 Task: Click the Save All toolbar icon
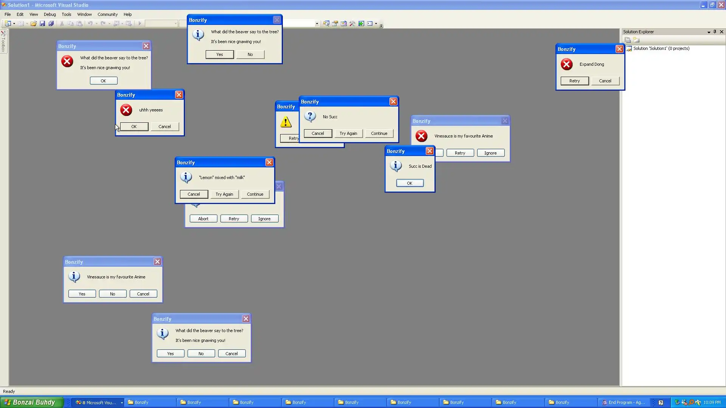[51, 23]
